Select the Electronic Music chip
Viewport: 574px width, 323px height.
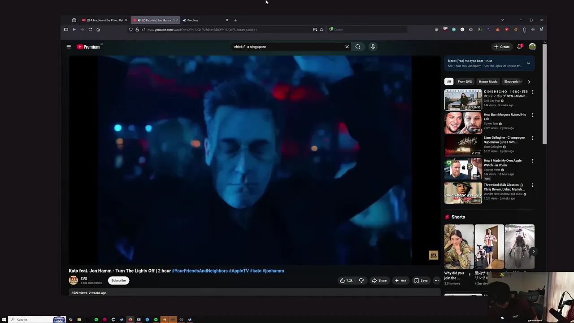512,82
